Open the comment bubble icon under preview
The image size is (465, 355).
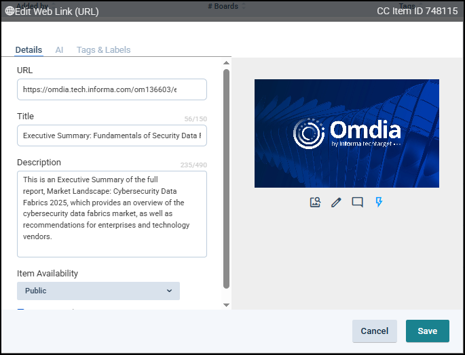point(358,202)
